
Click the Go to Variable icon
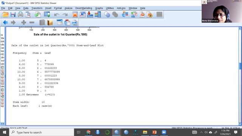[x=90, y=15]
